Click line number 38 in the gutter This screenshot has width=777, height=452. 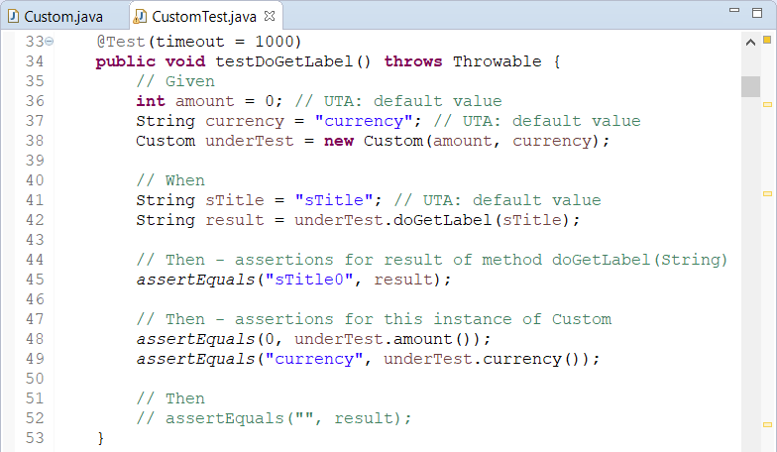point(35,141)
